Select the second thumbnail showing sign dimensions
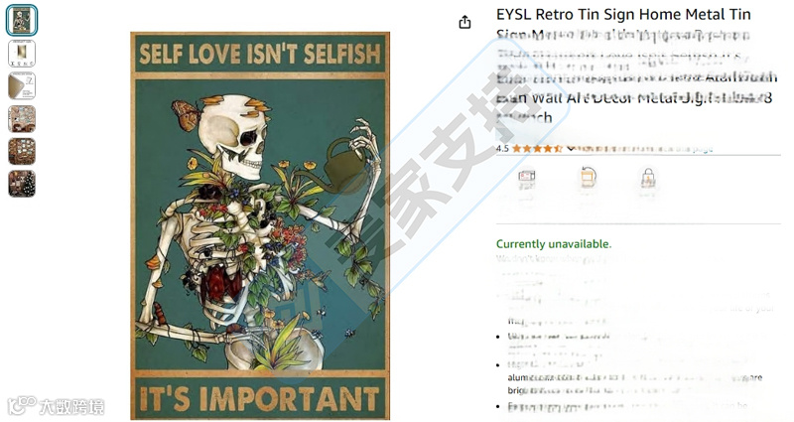Image resolution: width=794 pixels, height=422 pixels. pos(22,54)
